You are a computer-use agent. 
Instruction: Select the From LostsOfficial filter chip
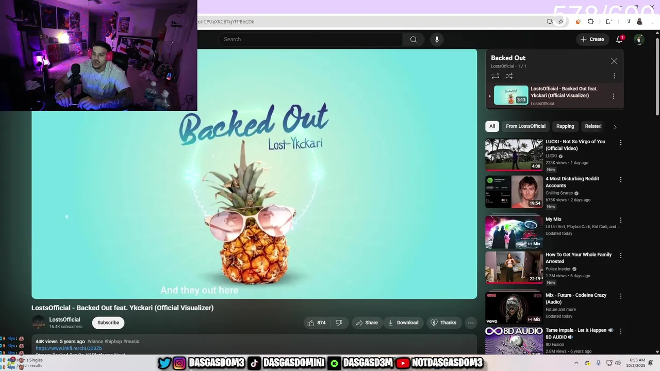click(525, 126)
